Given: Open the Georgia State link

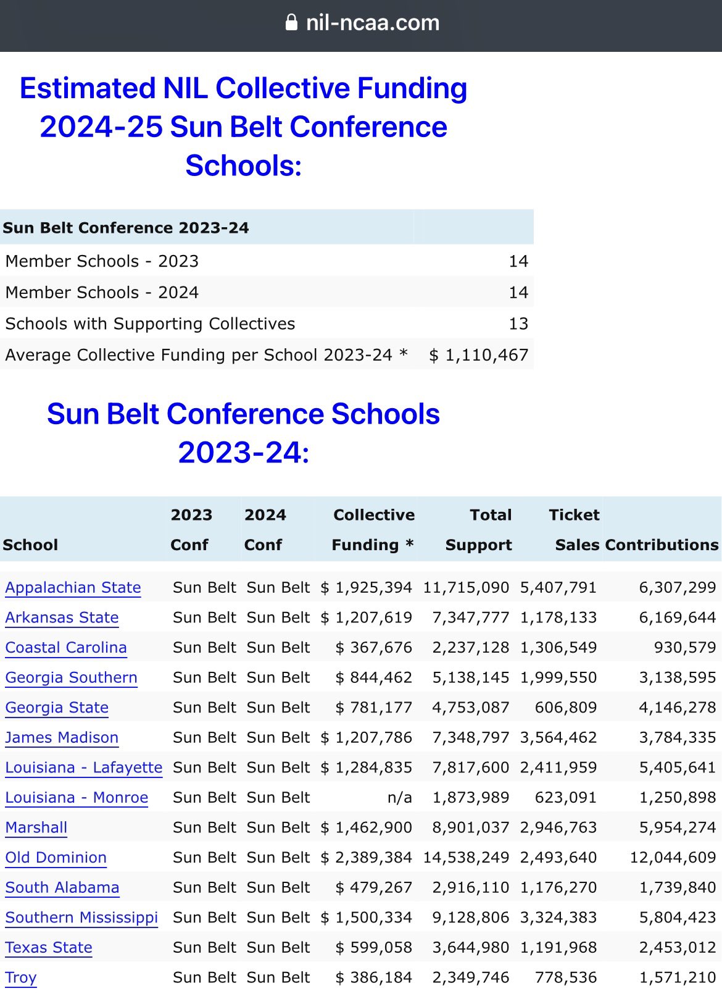Looking at the screenshot, I should (57, 708).
